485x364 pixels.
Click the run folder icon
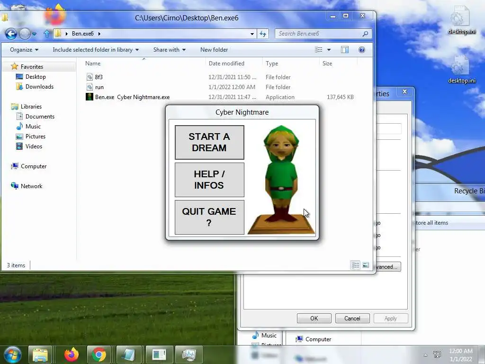90,87
